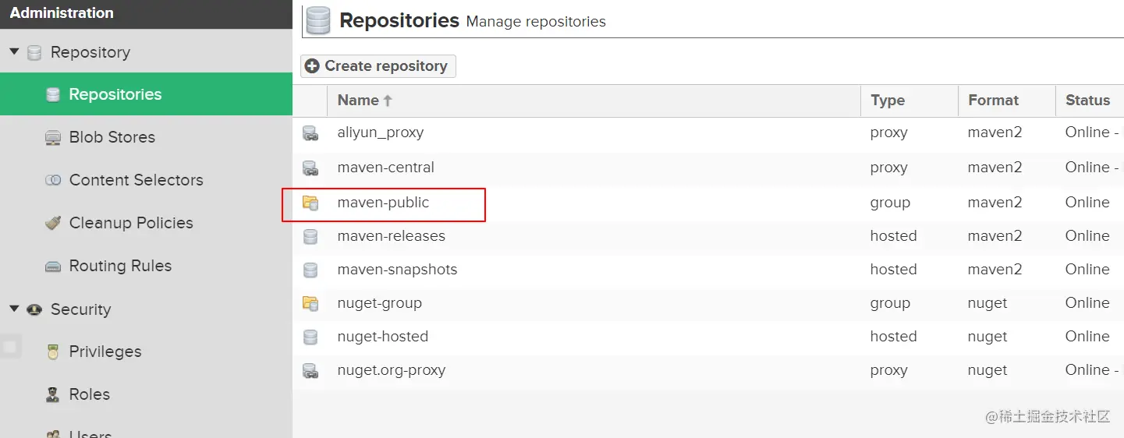Image resolution: width=1124 pixels, height=438 pixels.
Task: Select the Roles menu item
Action: [89, 394]
